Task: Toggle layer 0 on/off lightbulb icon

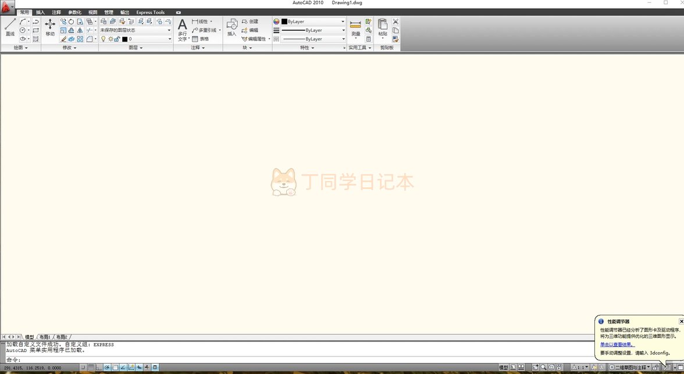Action: [x=103, y=39]
